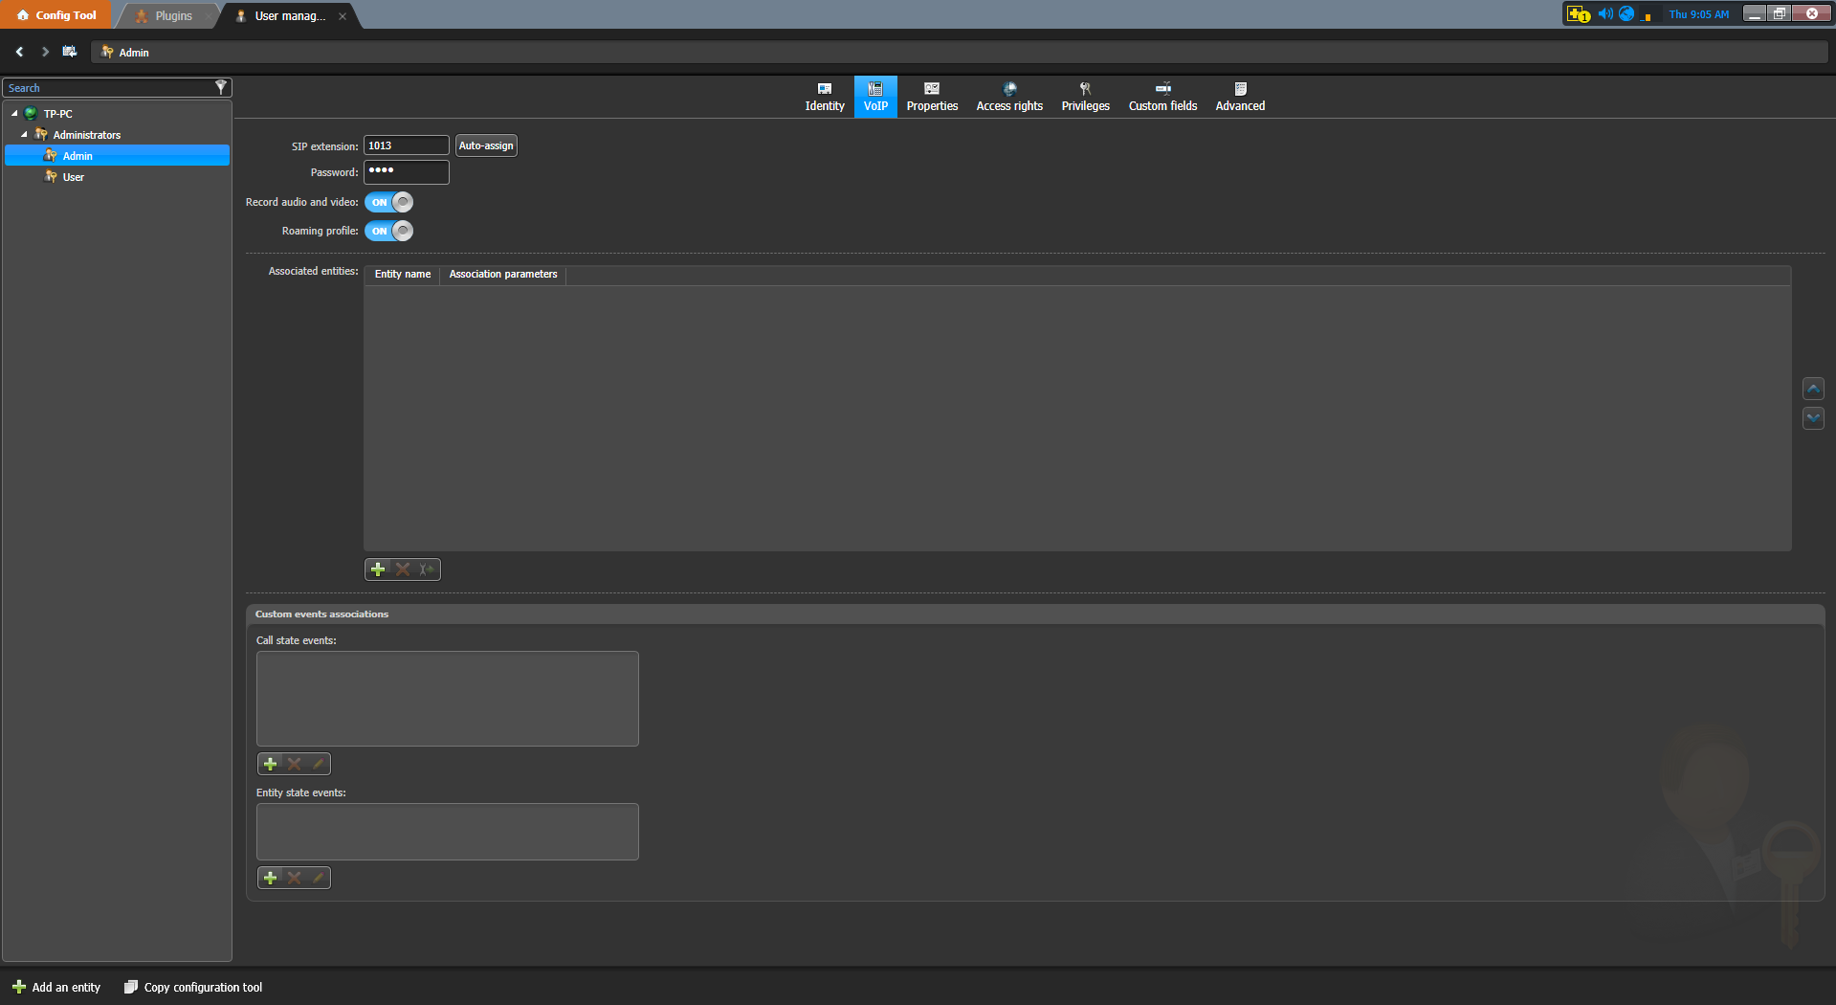Image resolution: width=1836 pixels, height=1005 pixels.
Task: Turn off Record audio and video
Action: coord(389,202)
